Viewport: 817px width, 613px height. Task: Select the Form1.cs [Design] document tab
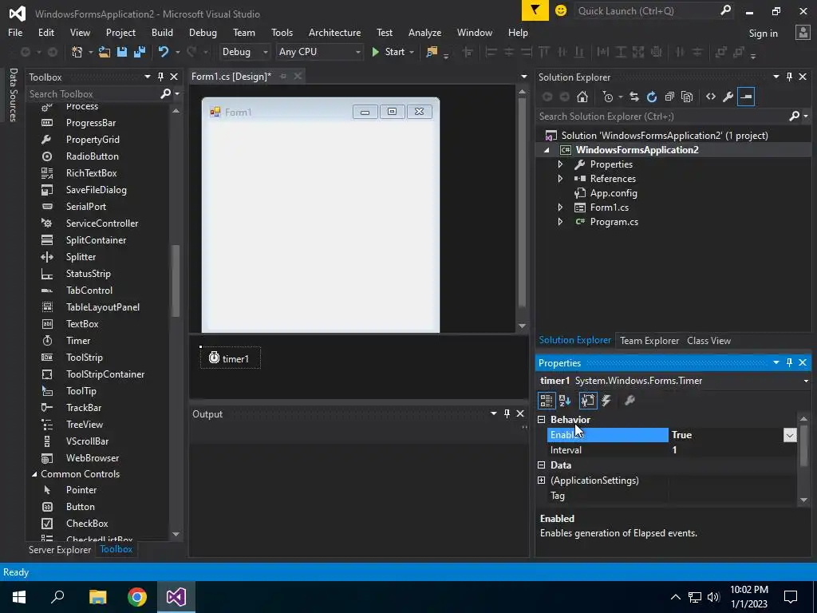(231, 76)
